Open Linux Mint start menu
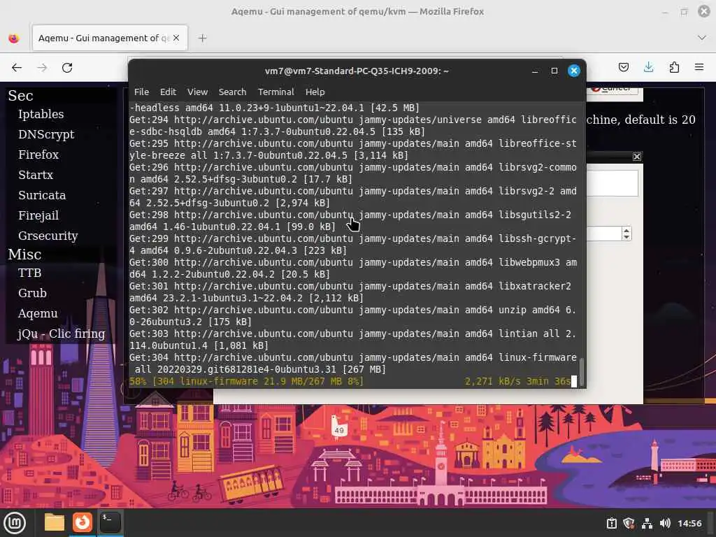This screenshot has width=716, height=537. point(15,523)
